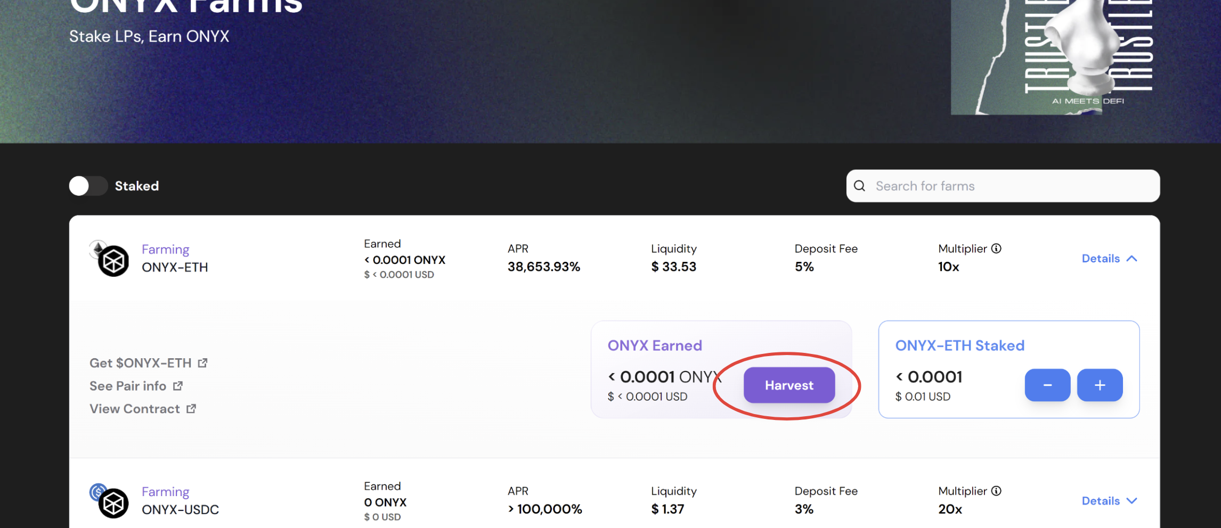Viewport: 1221px width, 528px height.
Task: Click external link icon beside View Contract
Action: (191, 409)
